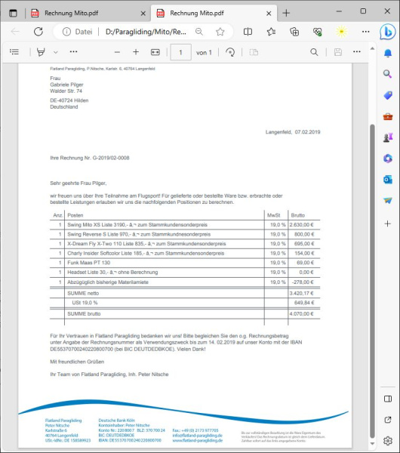400x453 pixels.
Task: Close the first Rechnung Mito.pdf tab
Action: click(x=143, y=14)
